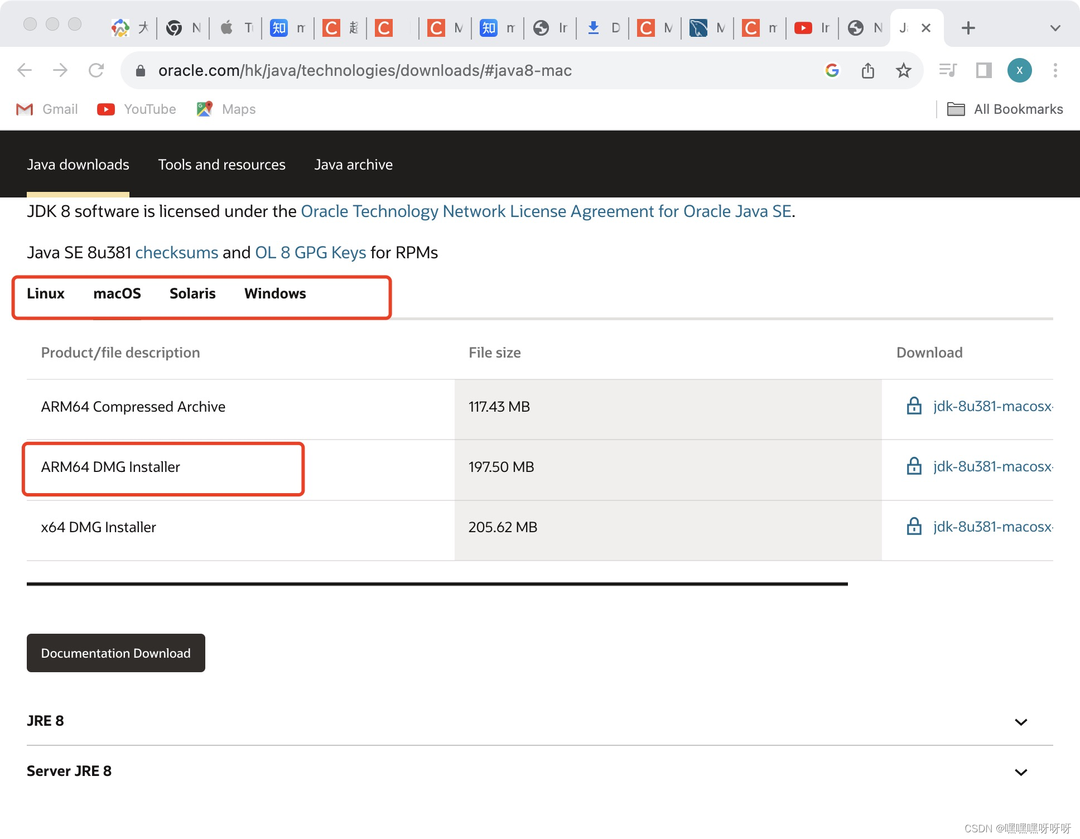Open the Java archive nav tab
Viewport: 1080px width, 839px height.
coord(353,165)
